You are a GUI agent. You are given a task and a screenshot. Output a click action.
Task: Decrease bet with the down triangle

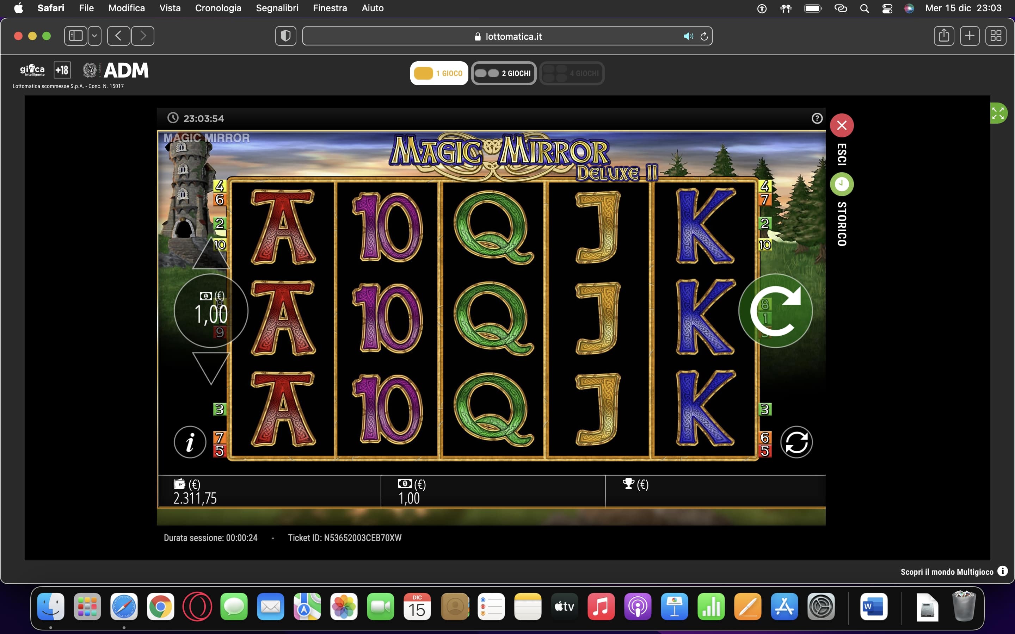point(210,368)
